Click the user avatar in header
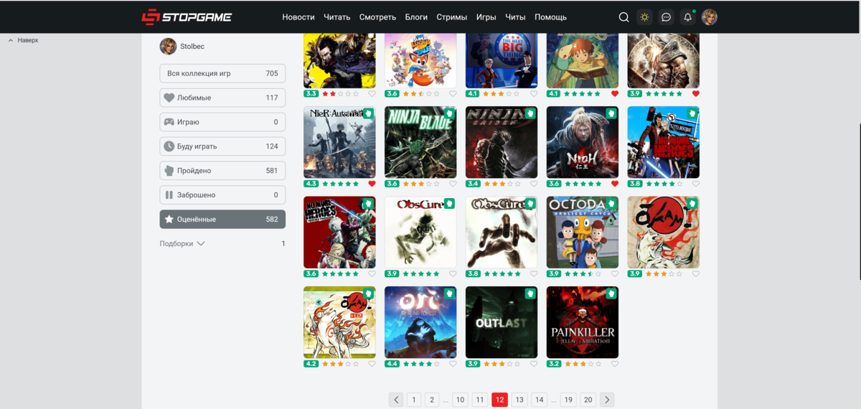The width and height of the screenshot is (861, 409). click(x=709, y=17)
